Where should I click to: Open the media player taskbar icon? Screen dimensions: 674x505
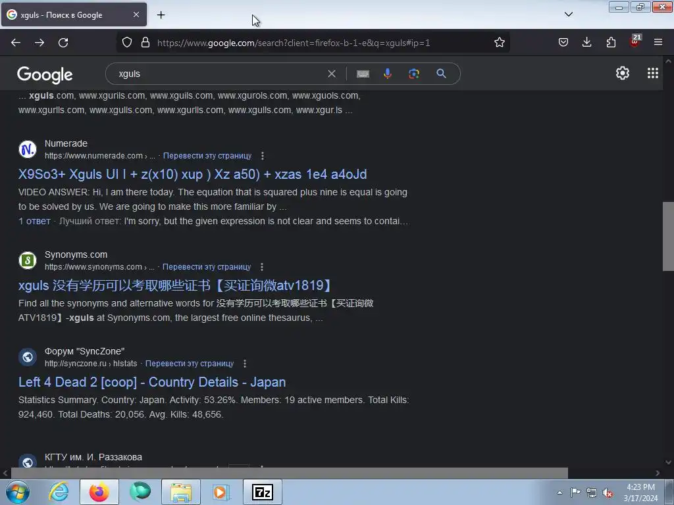click(x=221, y=492)
